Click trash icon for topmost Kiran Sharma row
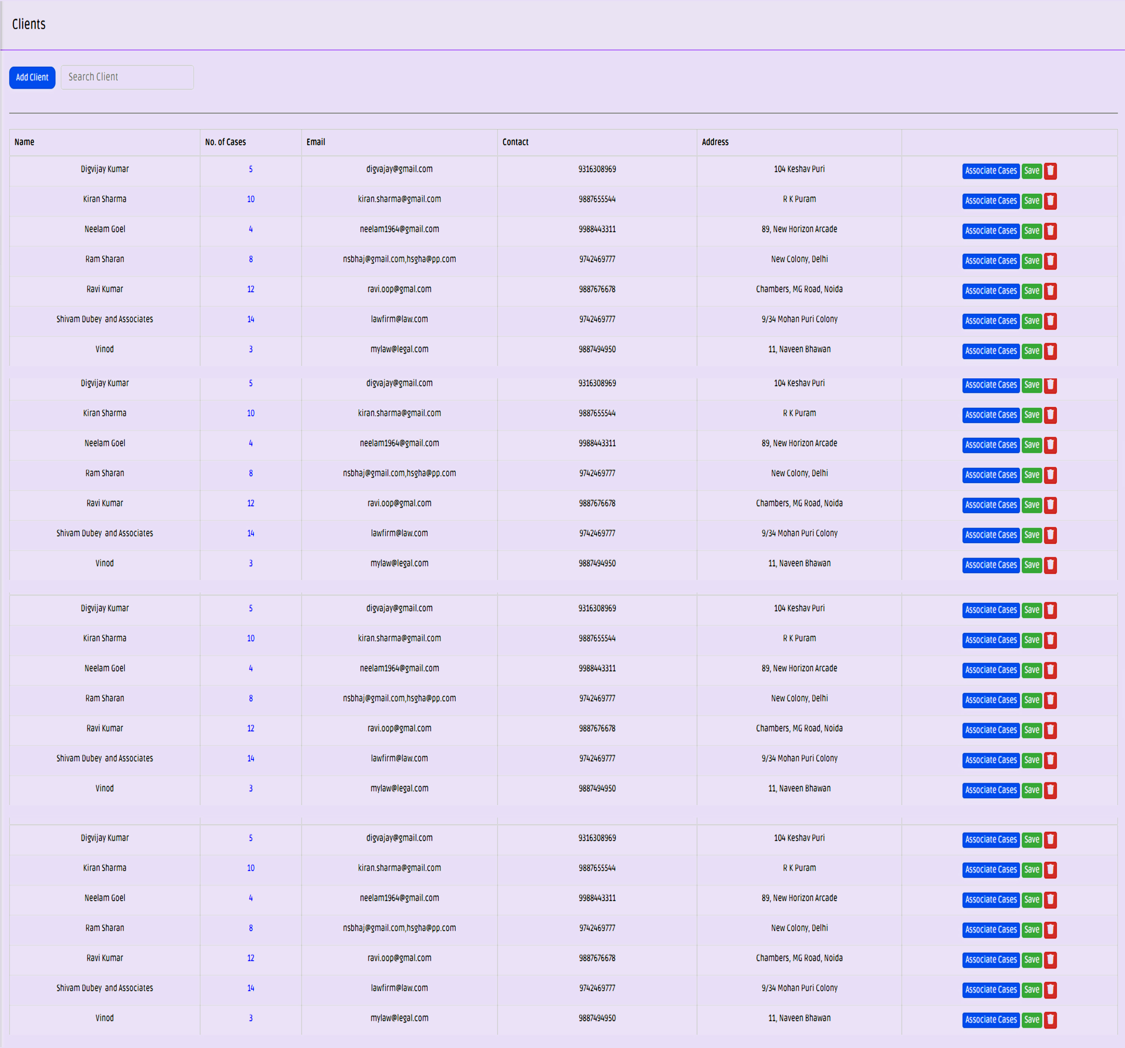The image size is (1125, 1048). click(x=1050, y=201)
